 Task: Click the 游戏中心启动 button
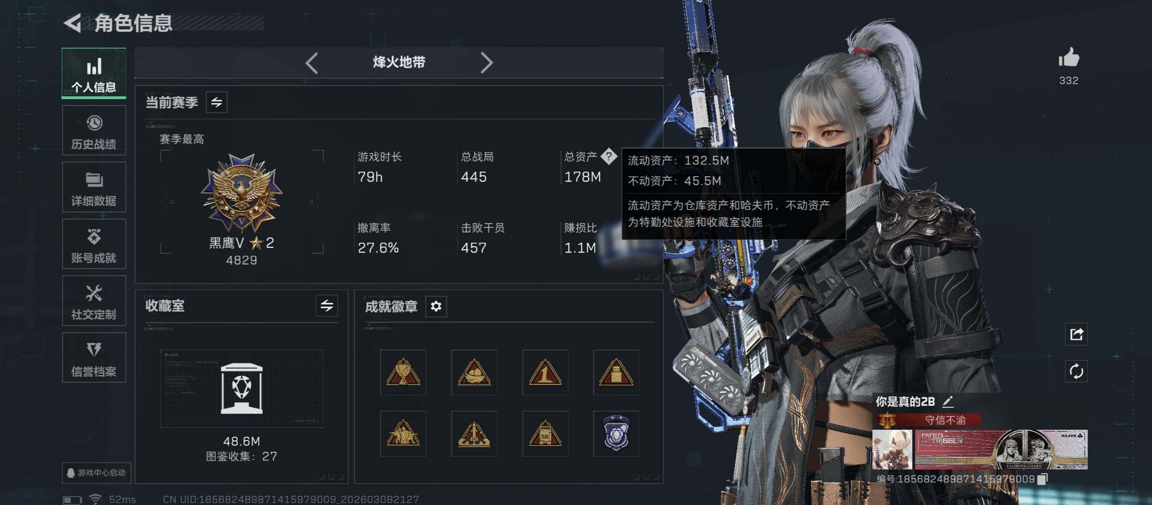point(96,473)
